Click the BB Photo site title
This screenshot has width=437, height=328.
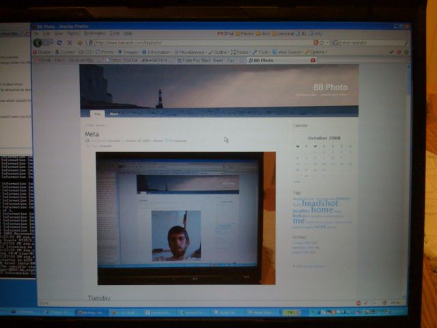click(330, 87)
